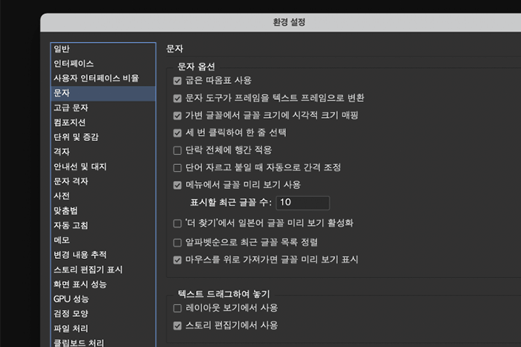Viewport: 521px width, 347px height.
Task: Open the 메모 category
Action: tap(103, 240)
